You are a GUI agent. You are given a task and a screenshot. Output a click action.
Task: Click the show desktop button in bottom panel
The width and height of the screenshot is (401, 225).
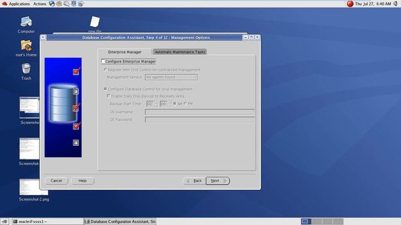point(4,221)
